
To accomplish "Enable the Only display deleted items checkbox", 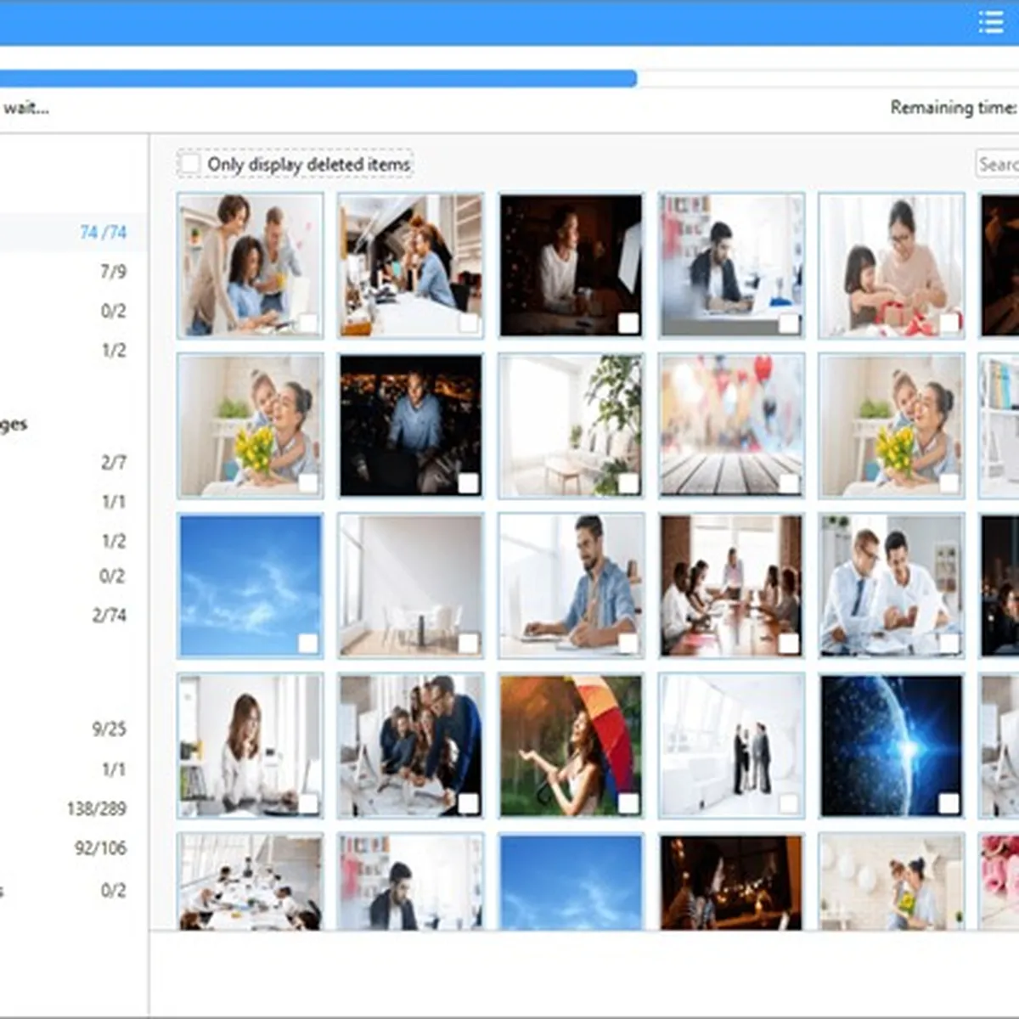I will pos(190,163).
